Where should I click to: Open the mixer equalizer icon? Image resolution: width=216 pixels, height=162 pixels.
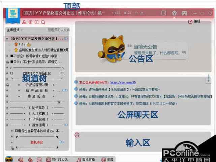pos(39,160)
